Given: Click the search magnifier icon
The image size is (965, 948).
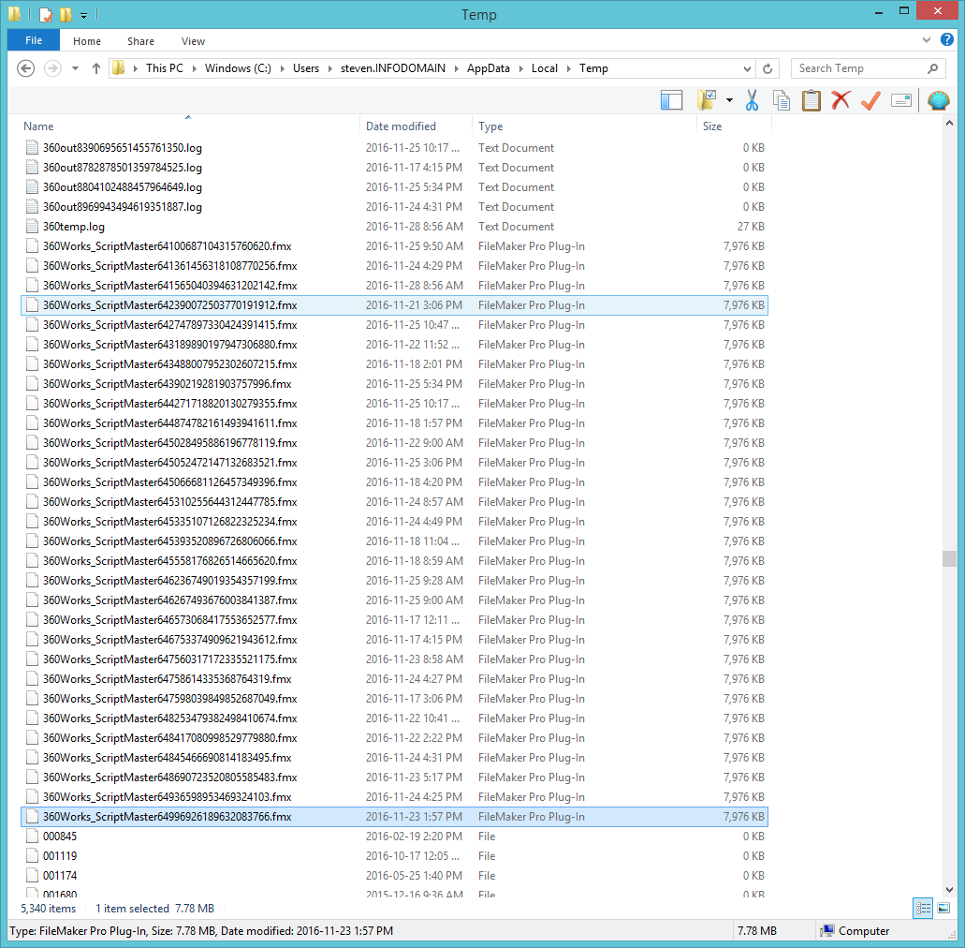Looking at the screenshot, I should point(933,68).
